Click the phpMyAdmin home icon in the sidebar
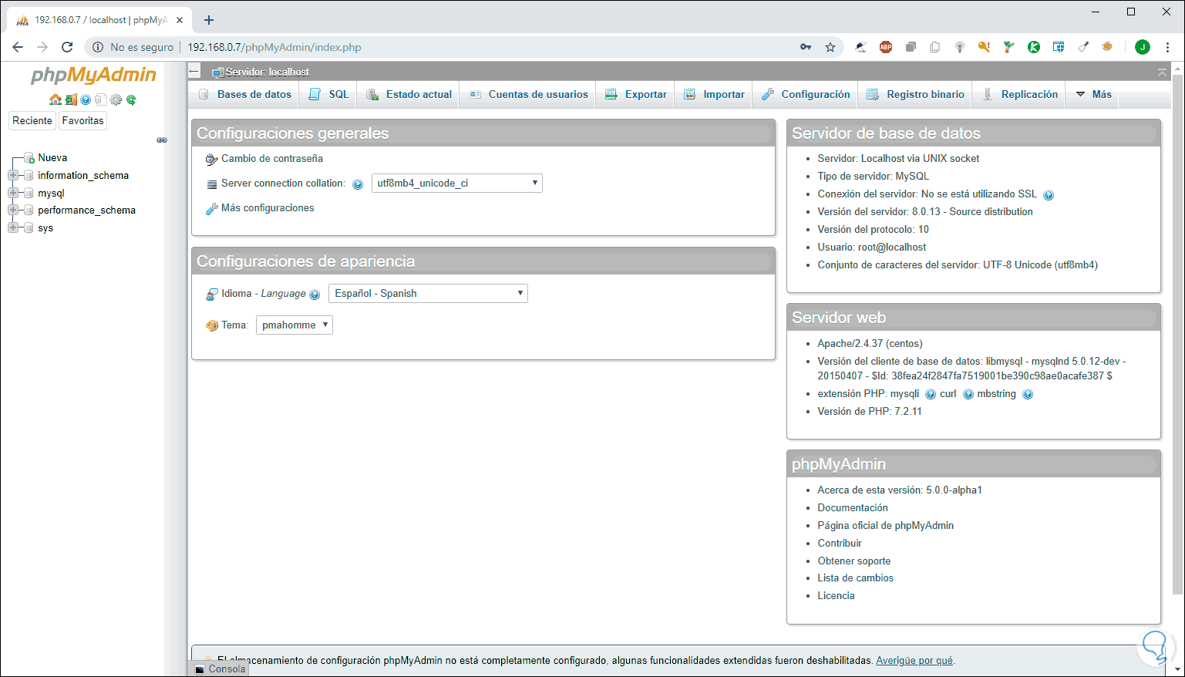1185x677 pixels. 56,99
